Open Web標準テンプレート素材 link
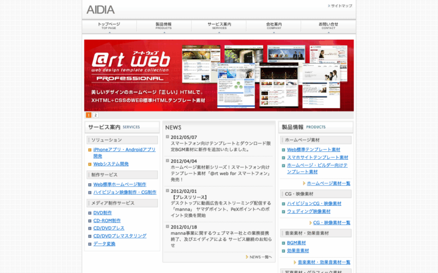438x273 pixels. (314, 150)
